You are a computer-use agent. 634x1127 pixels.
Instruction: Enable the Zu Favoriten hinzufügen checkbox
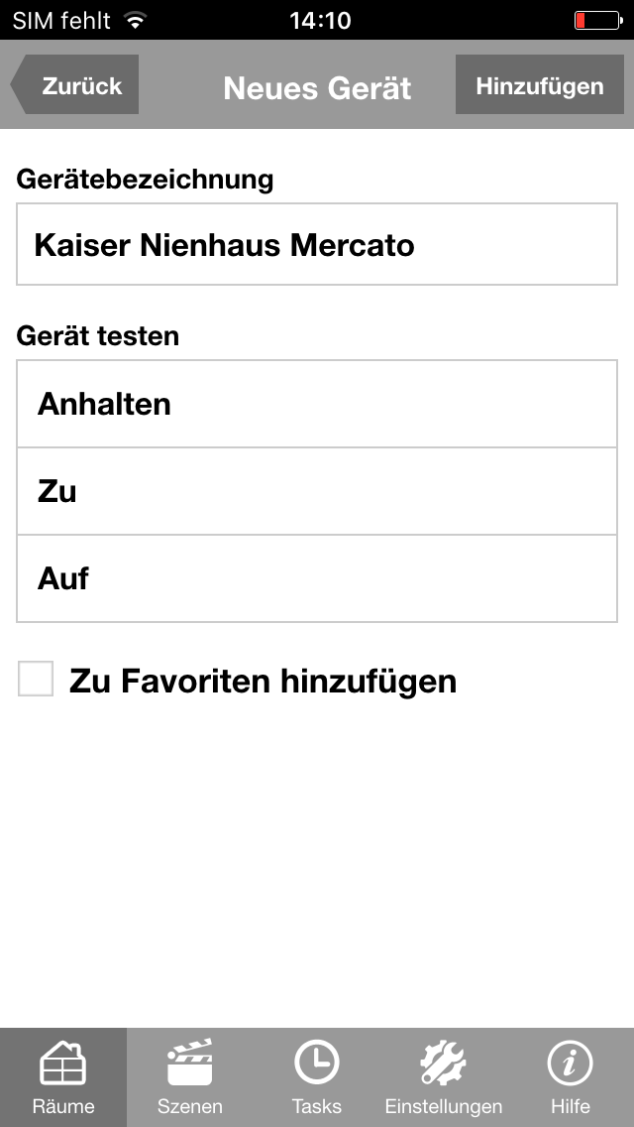pos(36,680)
